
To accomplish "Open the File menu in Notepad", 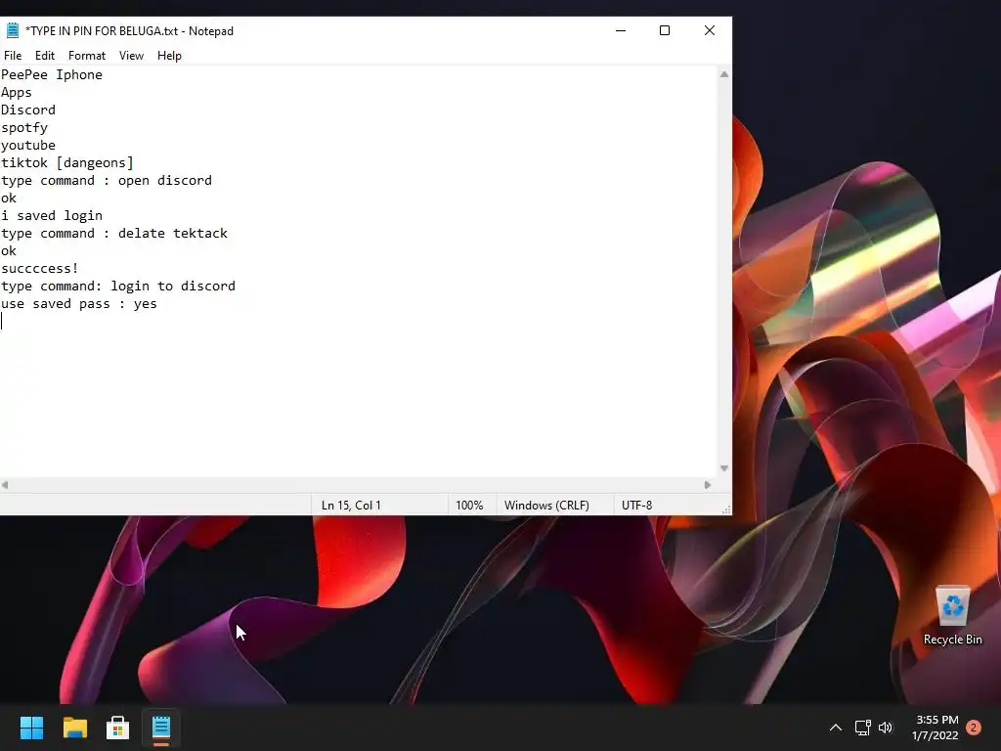I will 13,56.
